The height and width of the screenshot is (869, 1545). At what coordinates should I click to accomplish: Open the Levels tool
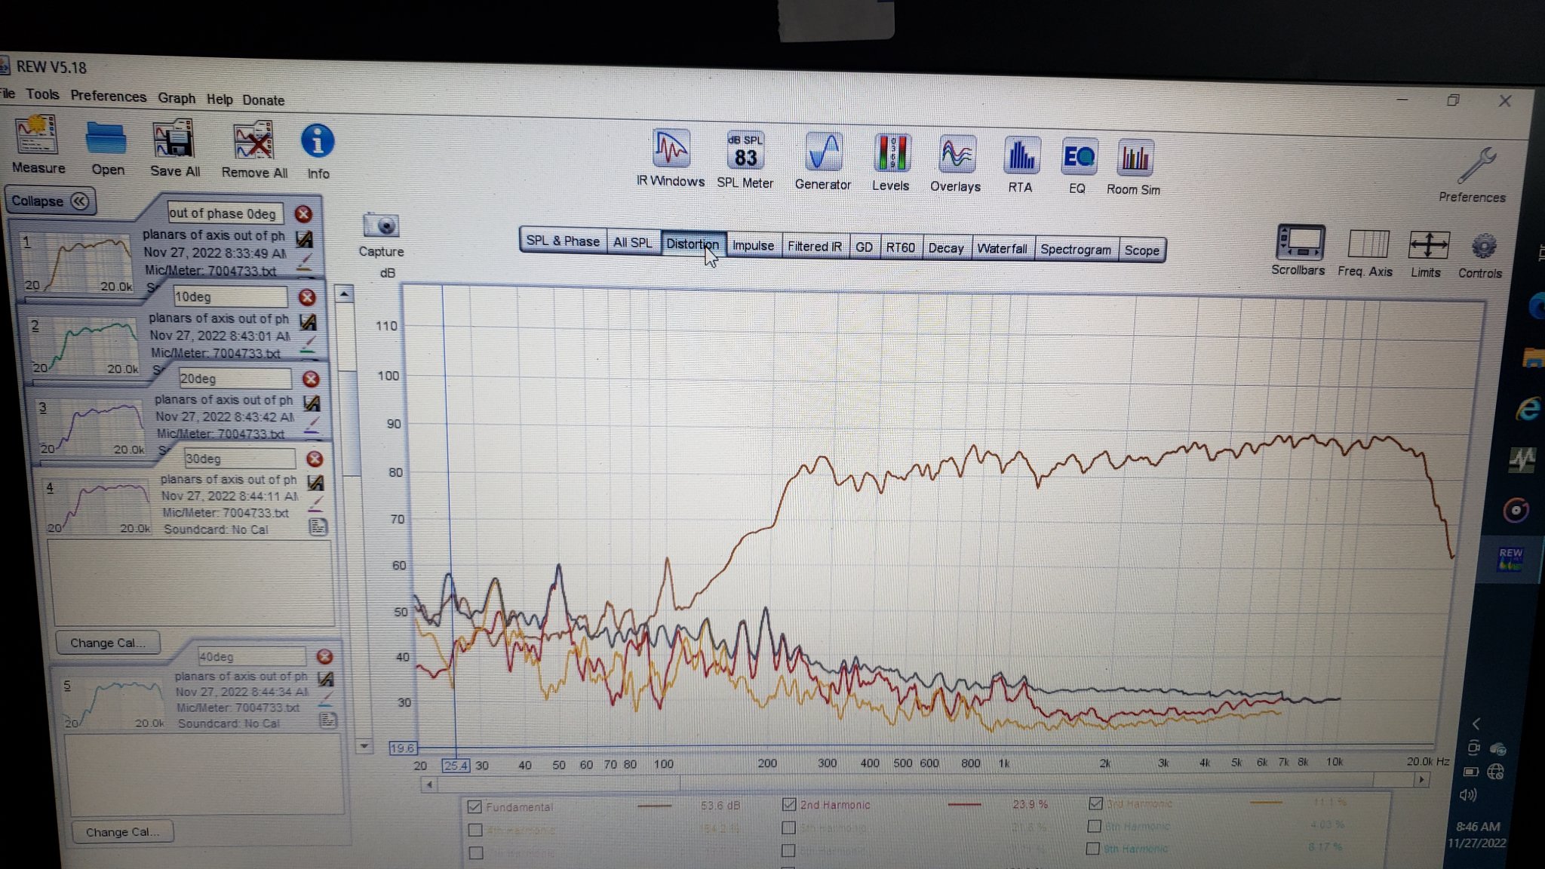coord(890,162)
